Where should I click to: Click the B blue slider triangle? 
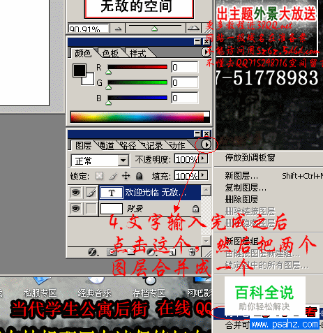[x=109, y=103]
